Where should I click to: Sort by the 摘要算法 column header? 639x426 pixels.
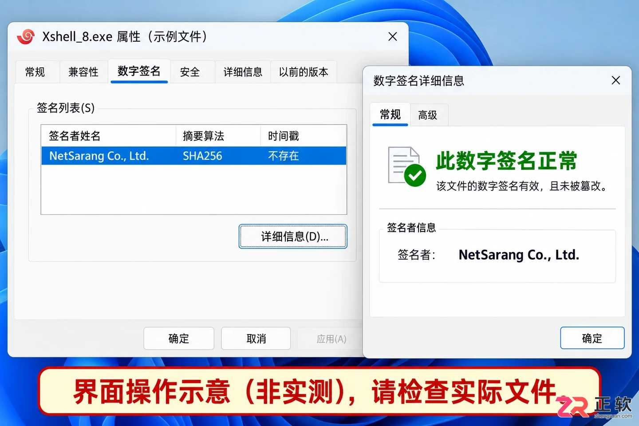(x=218, y=136)
